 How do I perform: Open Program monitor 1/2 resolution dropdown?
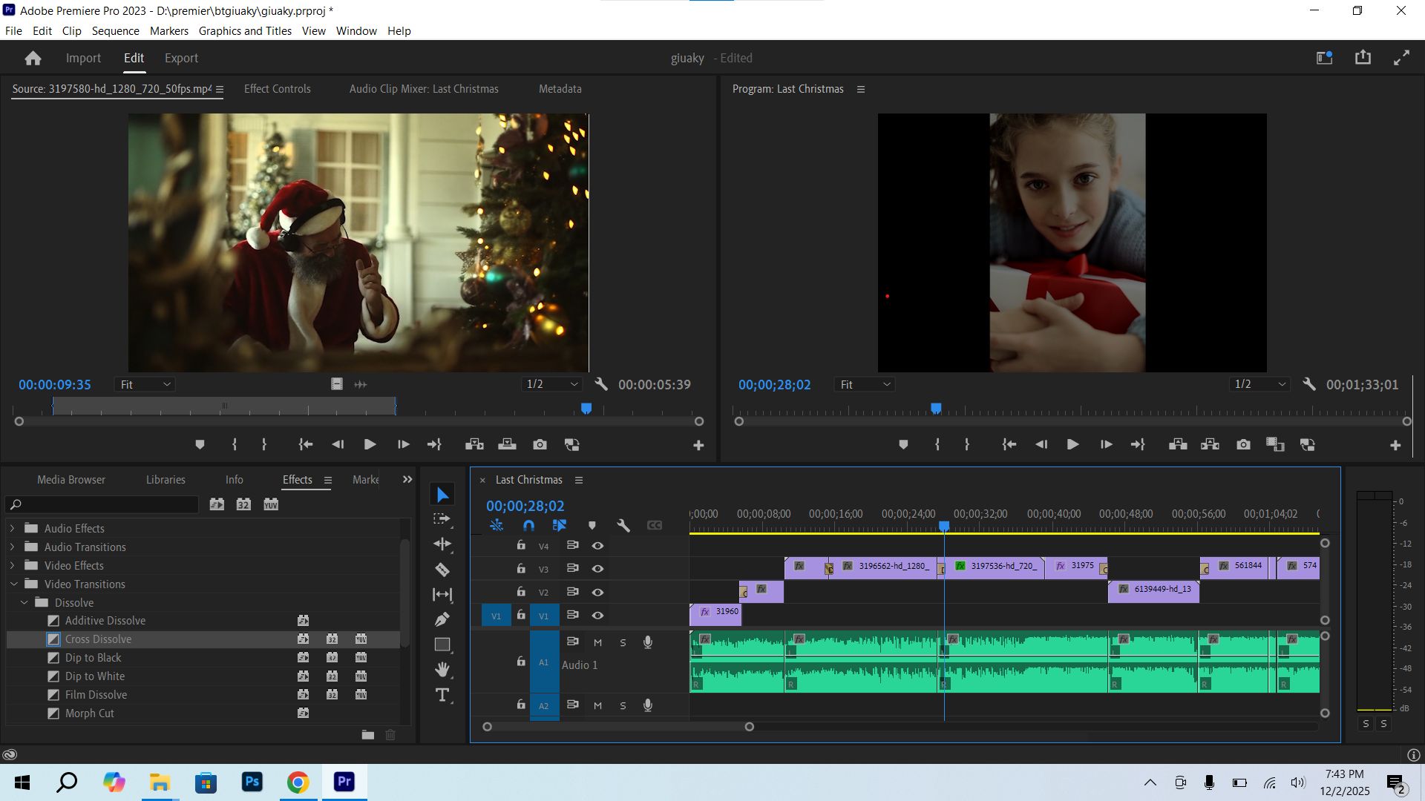coord(1259,384)
